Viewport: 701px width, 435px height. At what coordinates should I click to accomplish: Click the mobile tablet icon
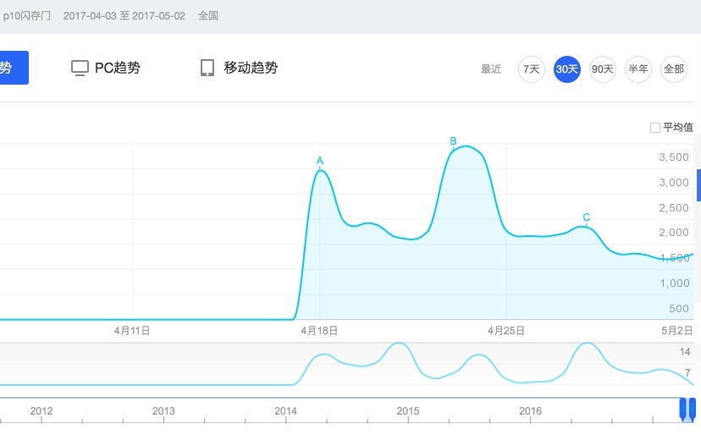207,68
